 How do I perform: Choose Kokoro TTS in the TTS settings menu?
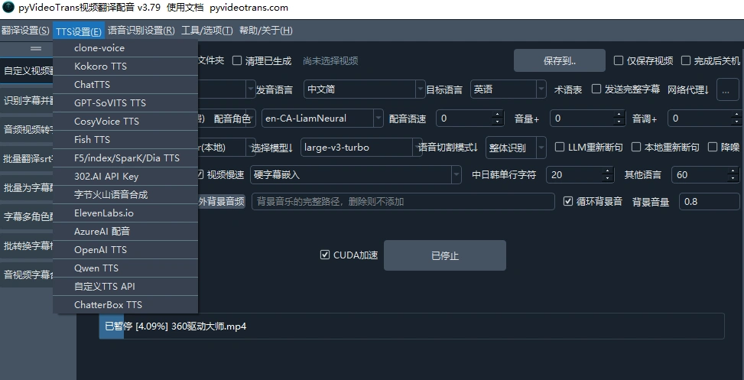point(101,67)
